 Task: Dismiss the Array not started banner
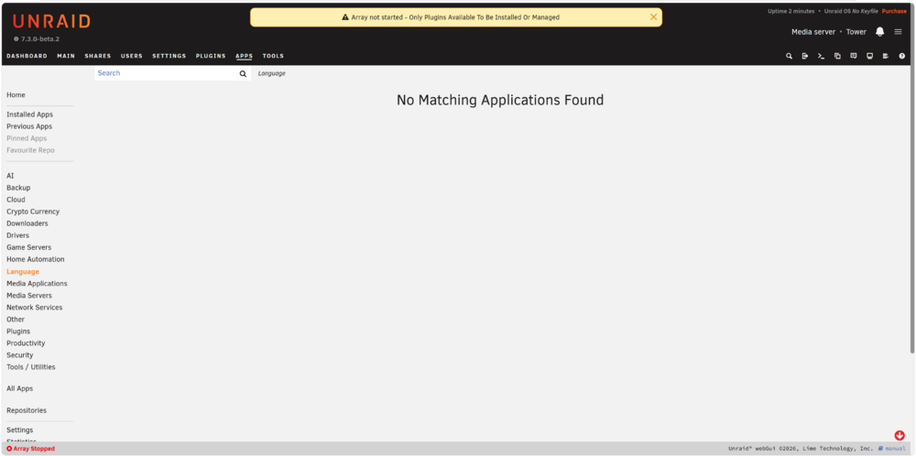[x=654, y=16]
